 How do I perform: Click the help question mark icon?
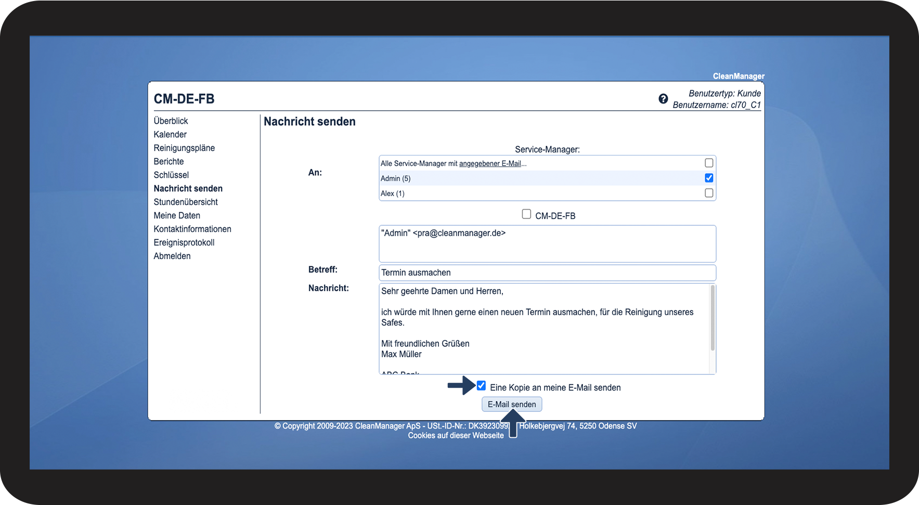pyautogui.click(x=663, y=99)
